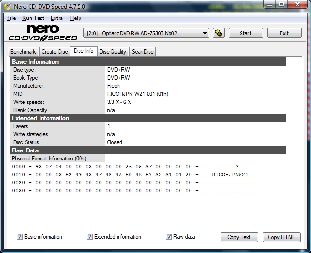This screenshot has width=311, height=253.
Task: Click the raw data row starting 0030
Action: pos(133,191)
